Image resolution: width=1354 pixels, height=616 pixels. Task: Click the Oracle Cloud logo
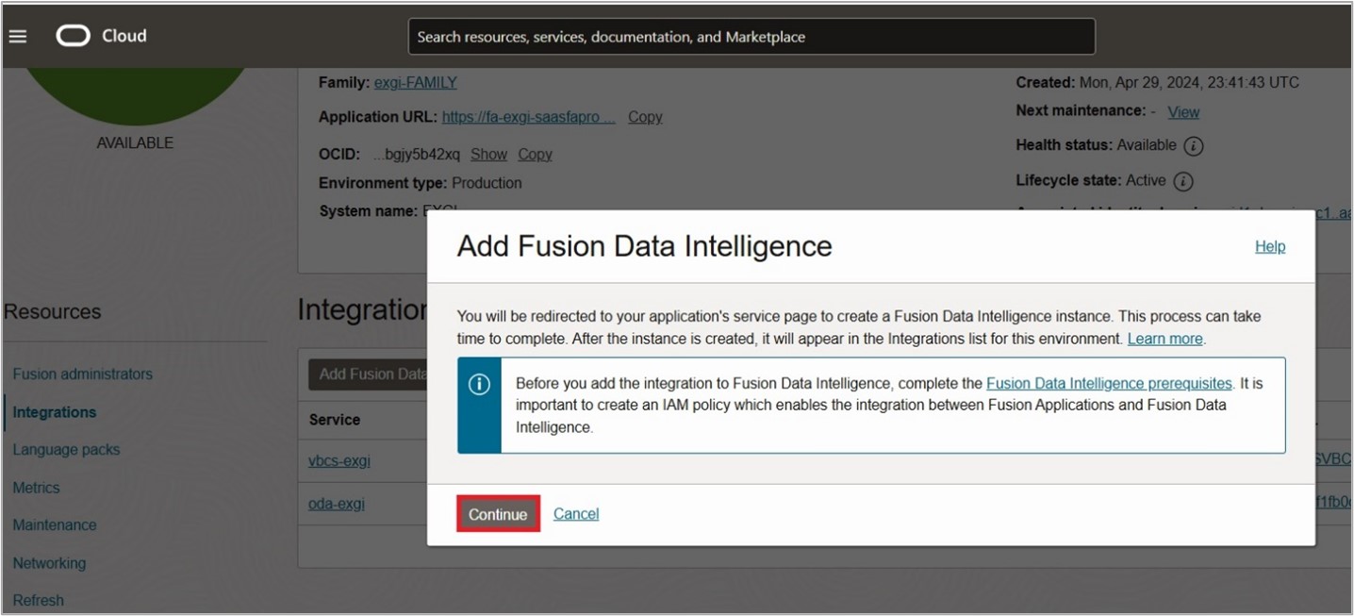click(101, 36)
